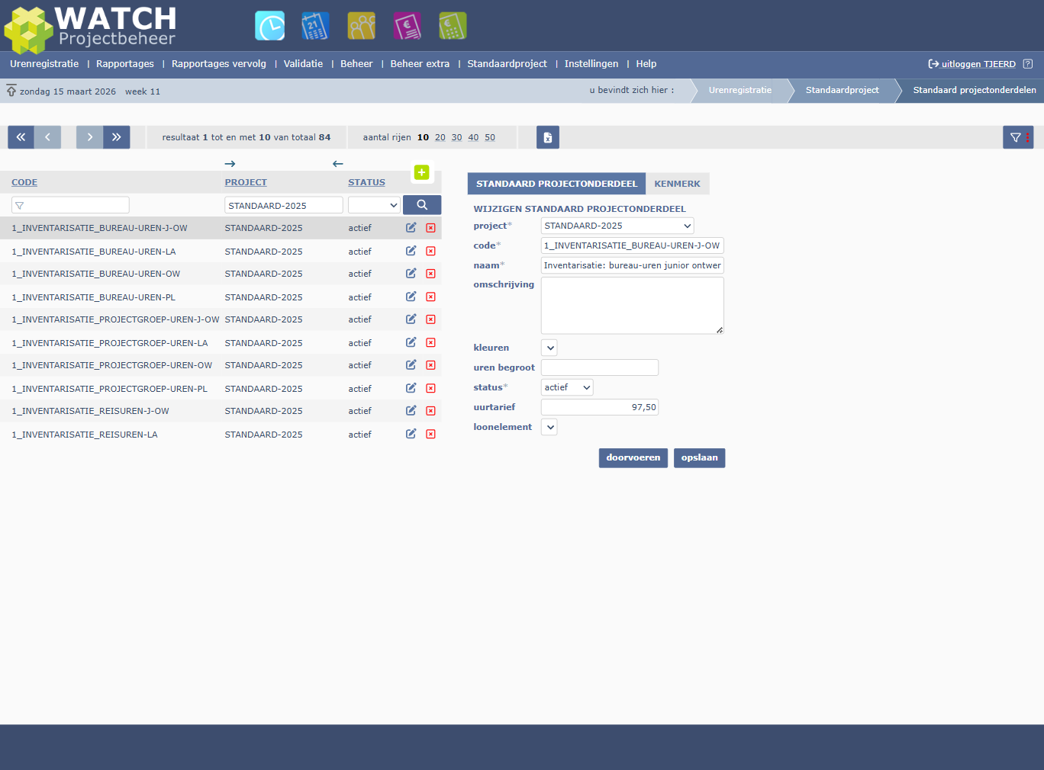Switch to the KENMERK tab

(x=677, y=184)
